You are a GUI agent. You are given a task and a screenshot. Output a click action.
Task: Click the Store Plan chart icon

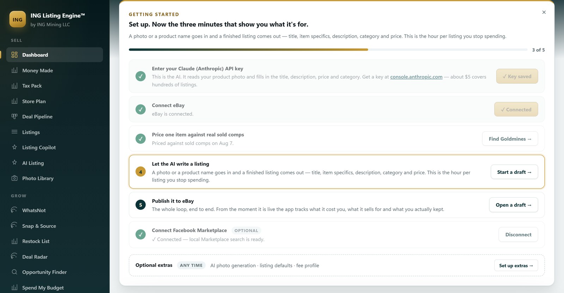[x=14, y=101]
